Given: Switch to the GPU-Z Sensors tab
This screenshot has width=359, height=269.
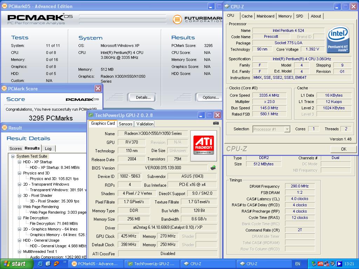Looking at the screenshot, I should (x=126, y=124).
